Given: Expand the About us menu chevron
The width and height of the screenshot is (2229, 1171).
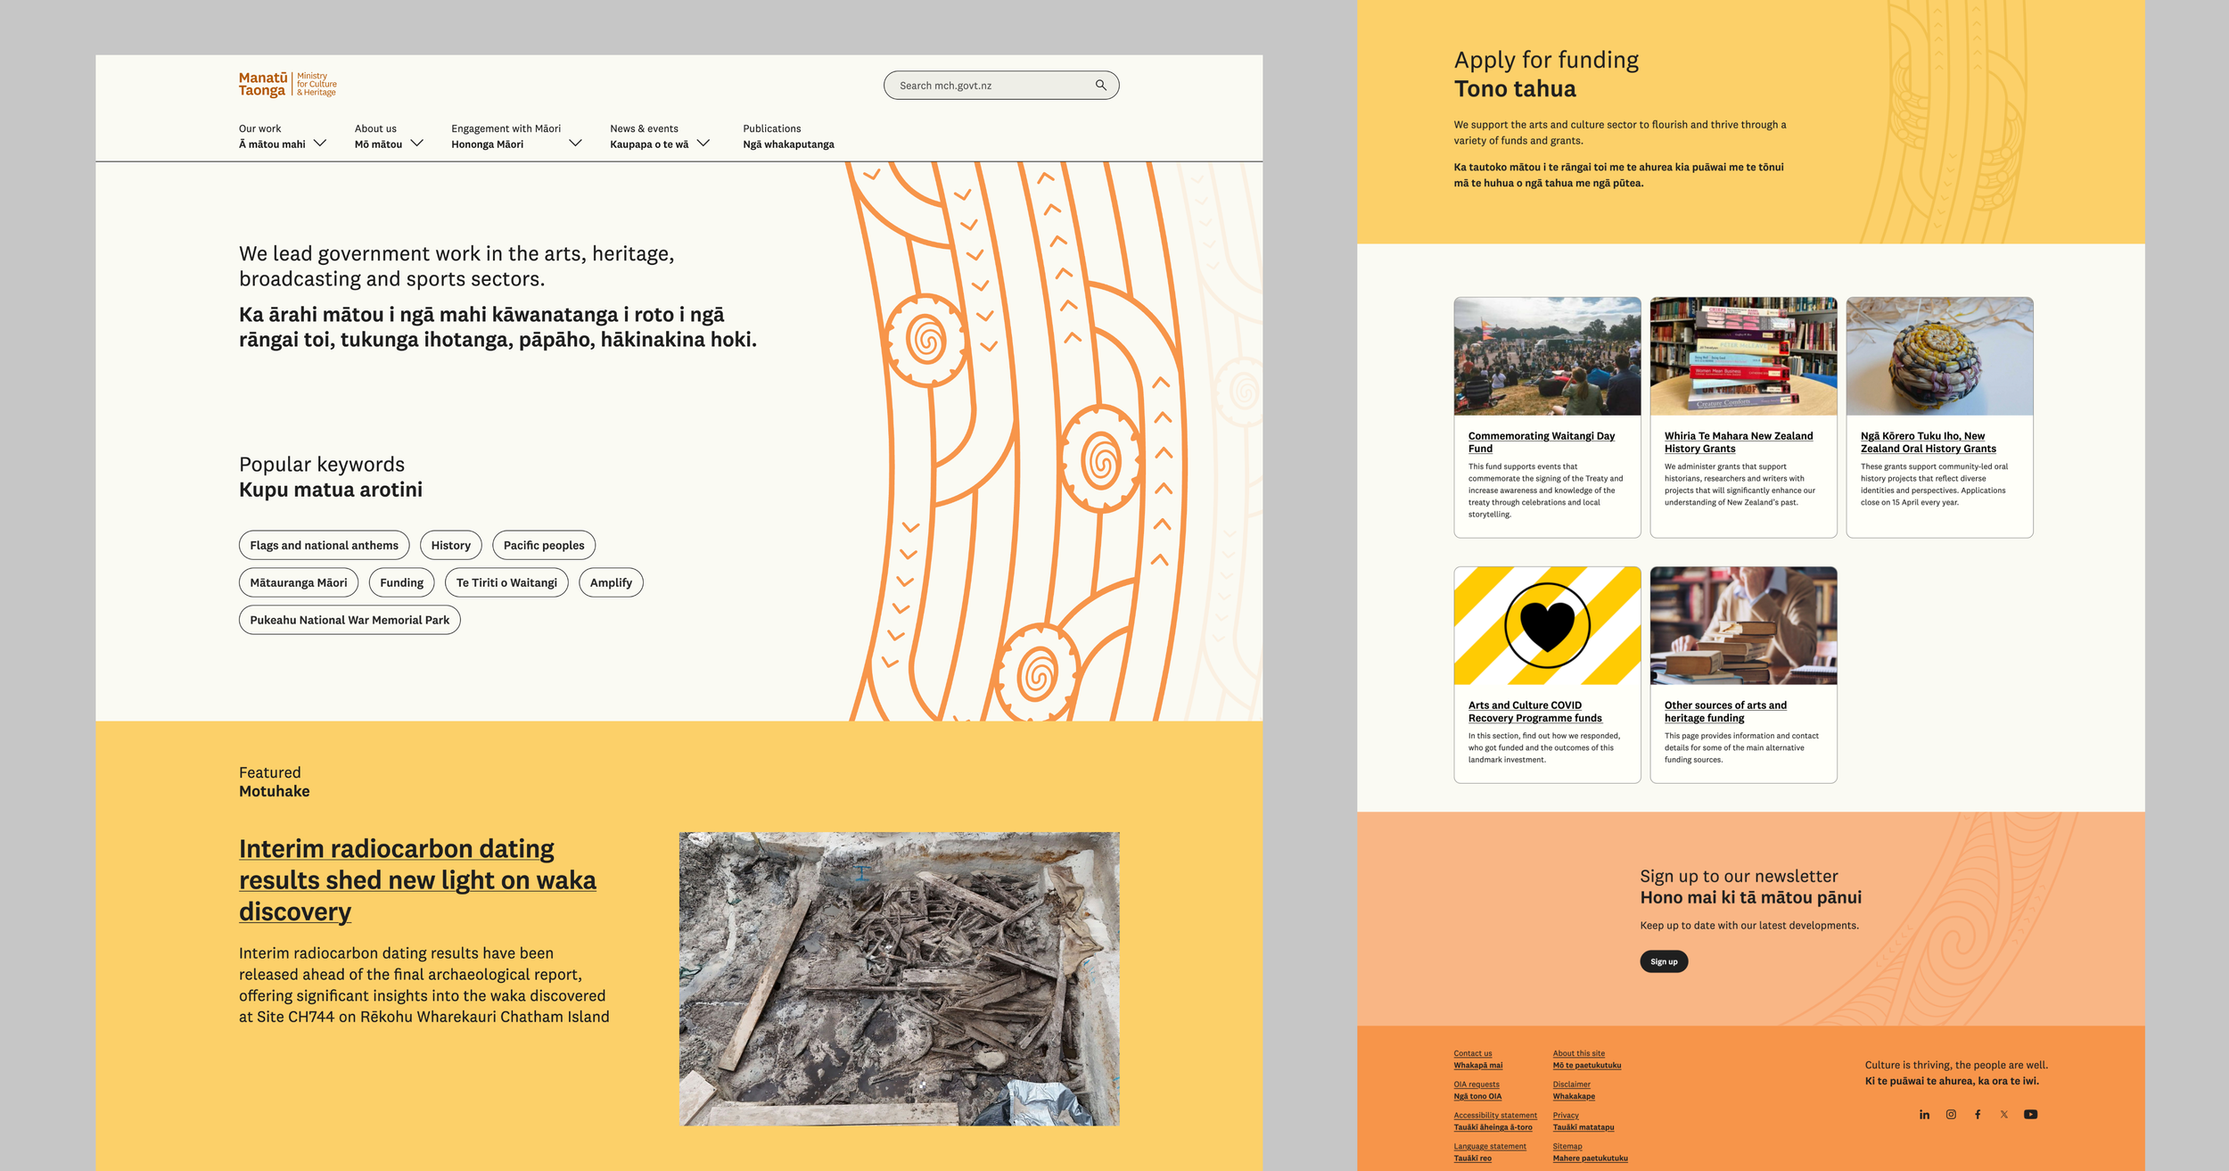Looking at the screenshot, I should pyautogui.click(x=416, y=143).
